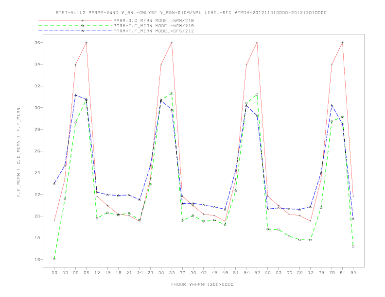The image size is (385, 297).
Task: Click x-axis forecast hour label 81
Action: click(343, 273)
